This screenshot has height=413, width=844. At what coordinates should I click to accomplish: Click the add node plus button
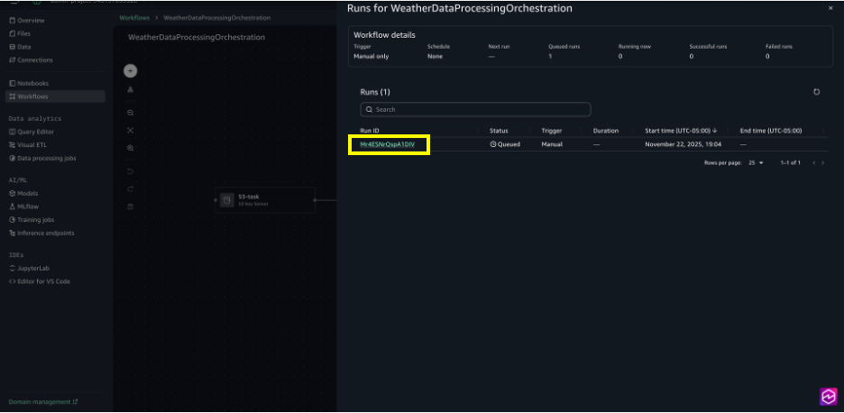[131, 70]
